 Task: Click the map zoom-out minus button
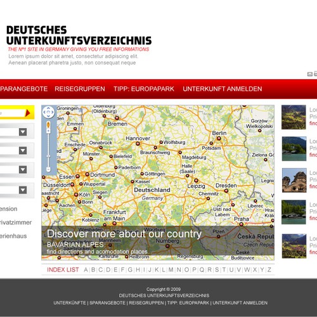48,169
